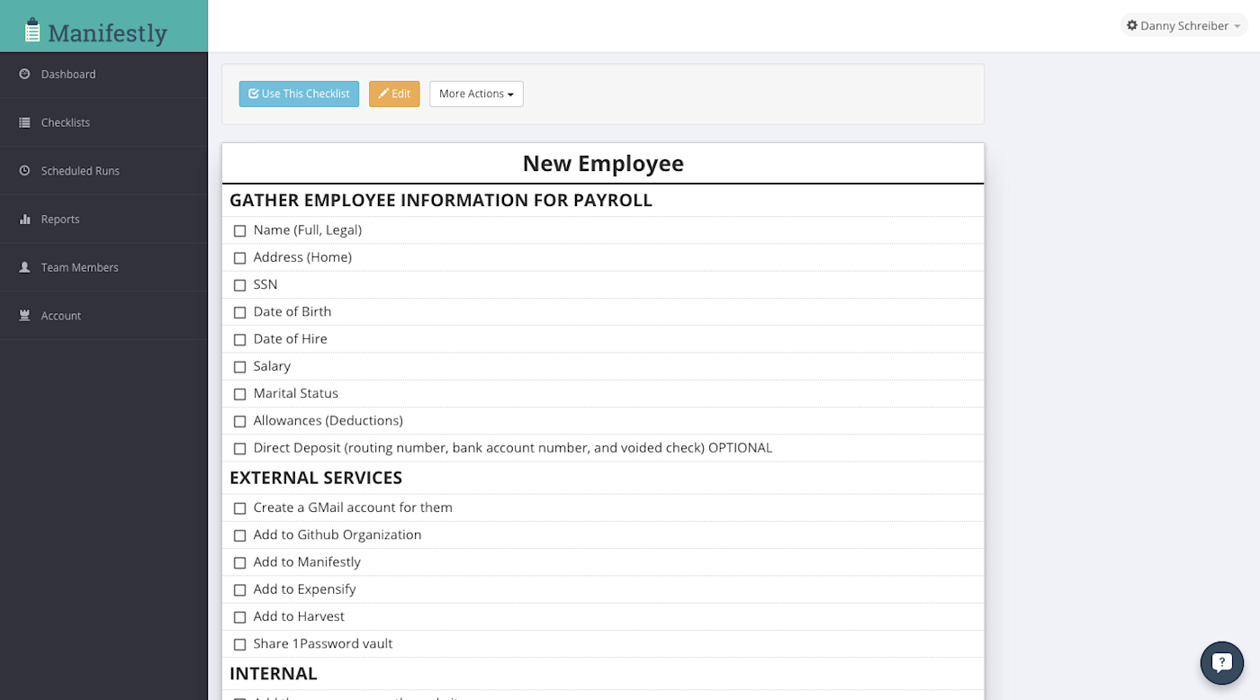1260x700 pixels.
Task: Click the Internal section heading
Action: 274,673
